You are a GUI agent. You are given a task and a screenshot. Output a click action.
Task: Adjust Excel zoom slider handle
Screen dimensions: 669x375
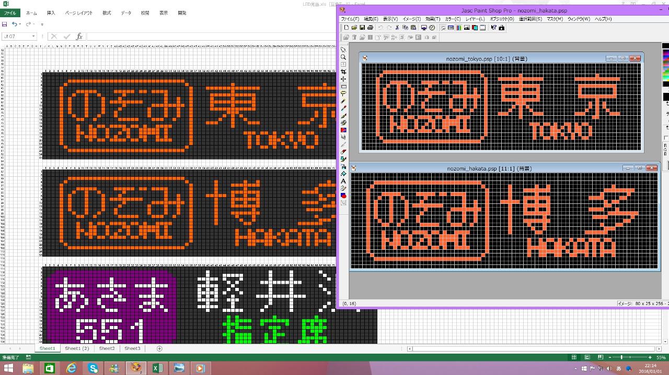(621, 357)
